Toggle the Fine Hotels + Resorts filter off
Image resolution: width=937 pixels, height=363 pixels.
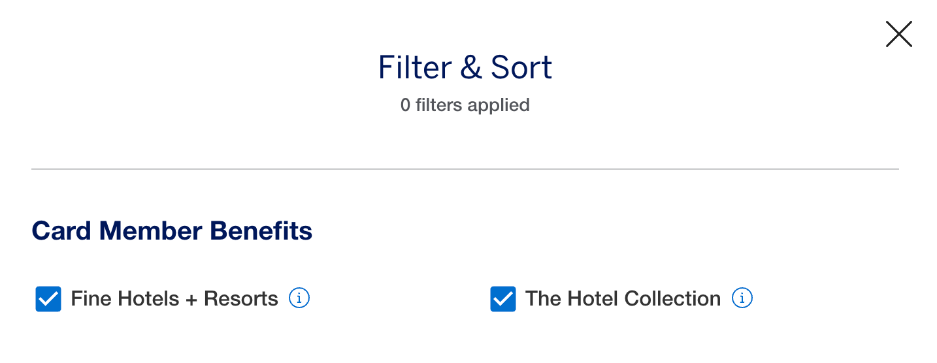(48, 299)
